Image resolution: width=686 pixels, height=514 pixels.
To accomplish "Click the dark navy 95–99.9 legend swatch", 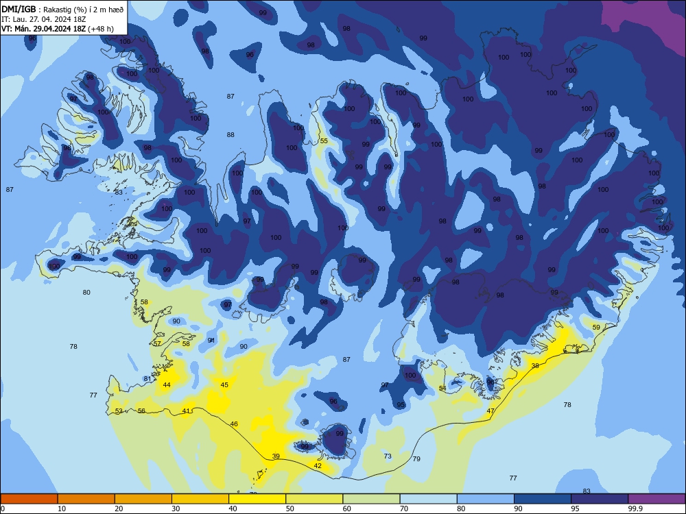I will (600, 499).
